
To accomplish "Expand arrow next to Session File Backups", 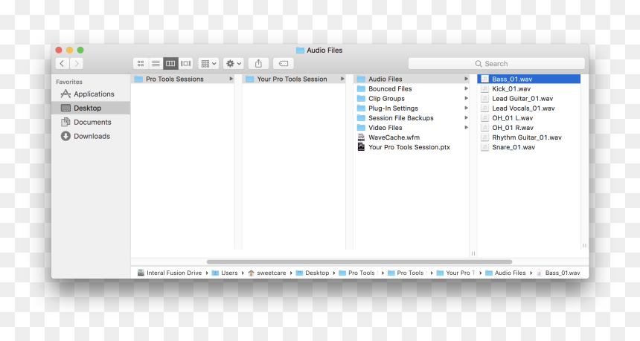I will 466,118.
